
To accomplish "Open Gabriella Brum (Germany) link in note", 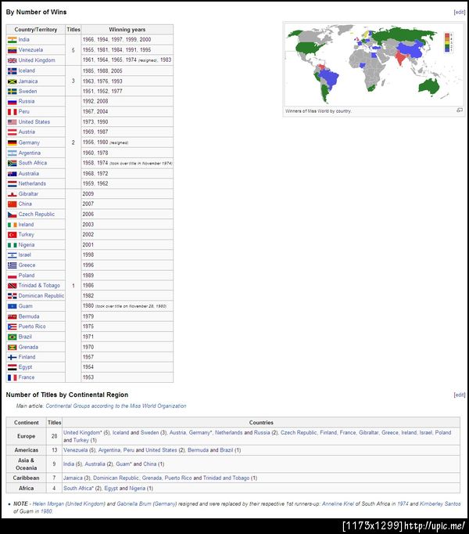I will coord(147,503).
